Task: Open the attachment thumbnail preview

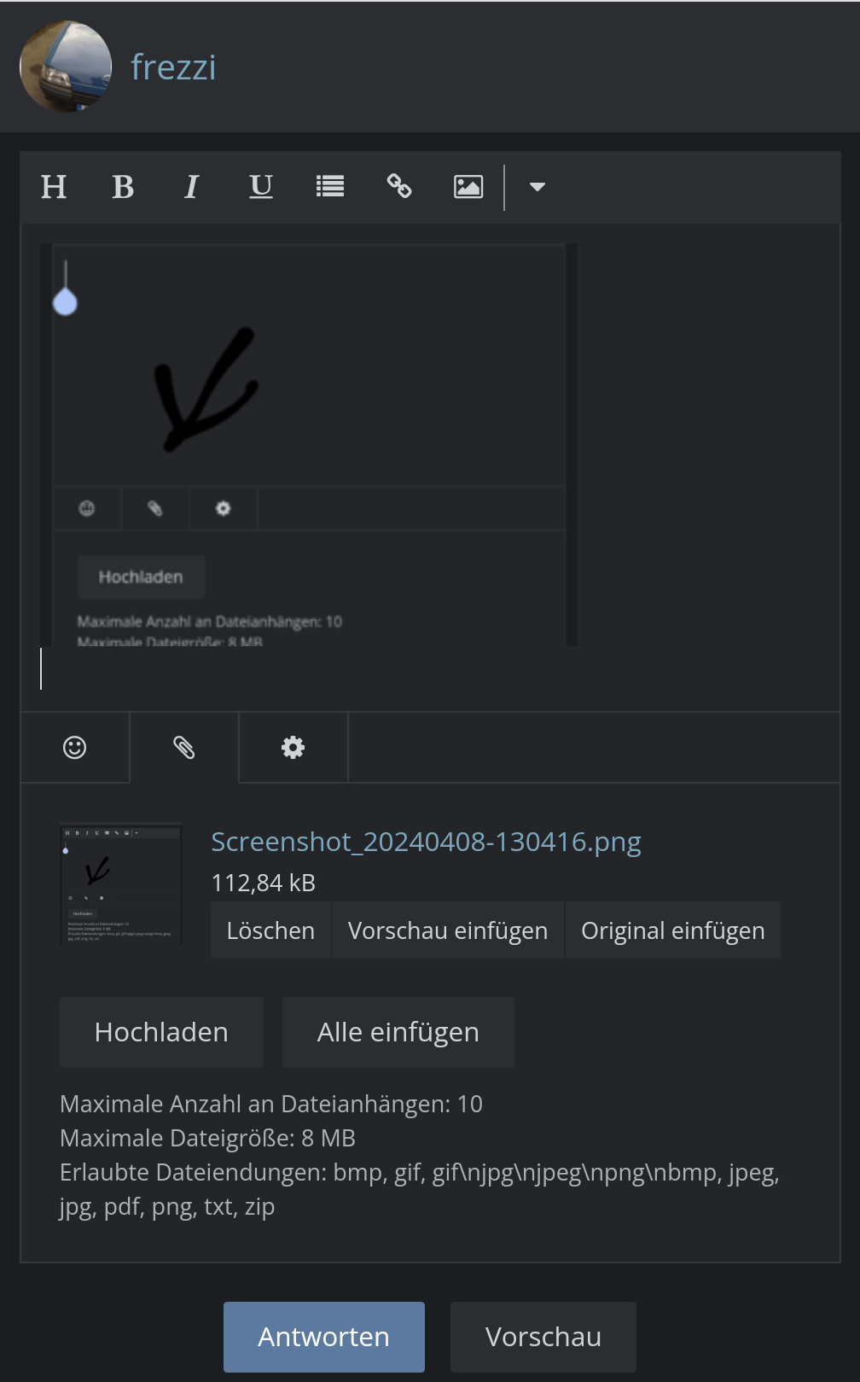Action: point(121,883)
